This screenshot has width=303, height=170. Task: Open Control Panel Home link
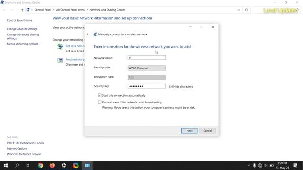click(x=19, y=20)
